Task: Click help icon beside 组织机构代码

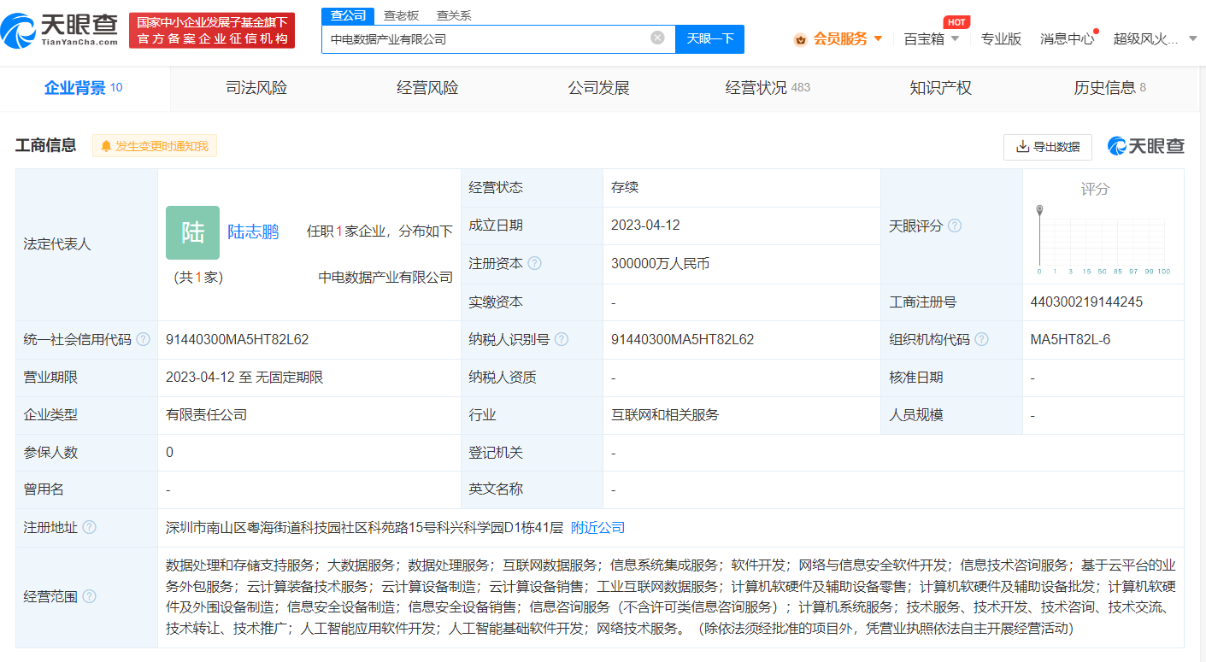Action: click(981, 339)
